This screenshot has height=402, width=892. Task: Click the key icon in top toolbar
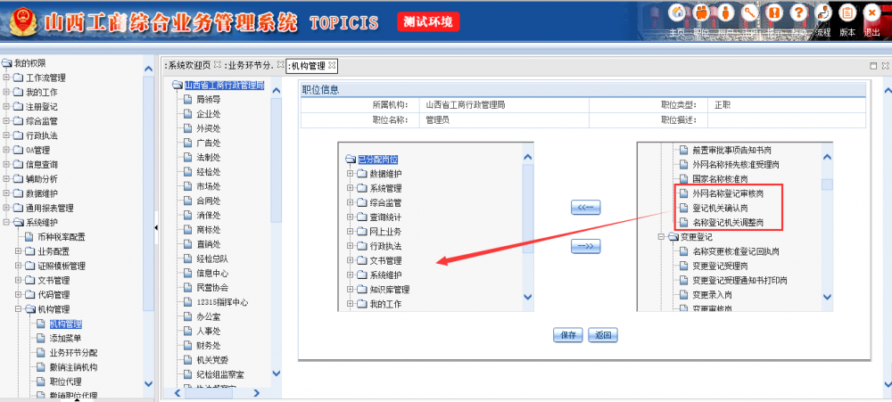750,13
